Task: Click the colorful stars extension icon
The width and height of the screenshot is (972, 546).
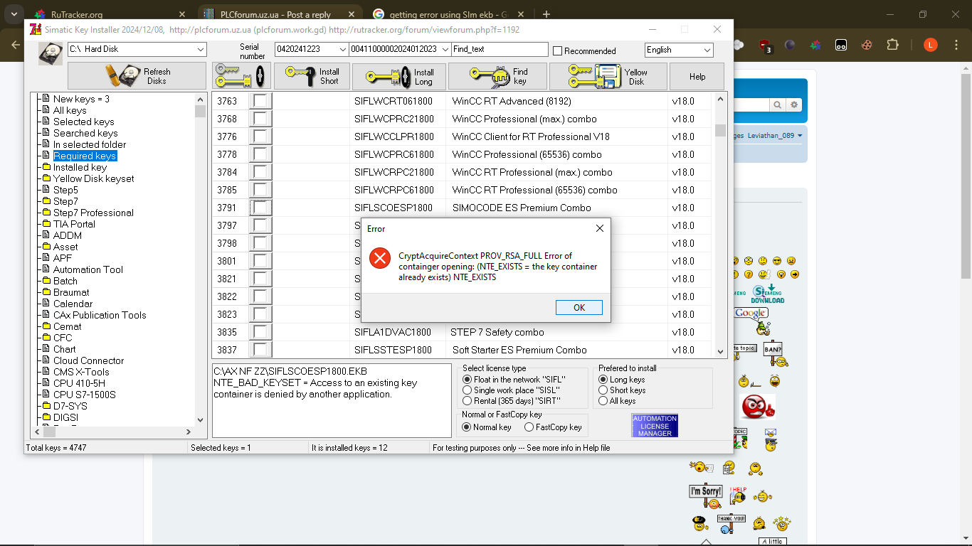Action: click(815, 45)
